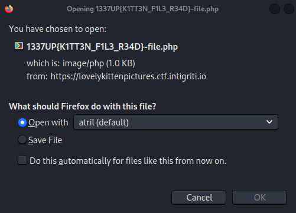Click the Cancel button
The height and width of the screenshot is (213, 296).
click(x=199, y=198)
